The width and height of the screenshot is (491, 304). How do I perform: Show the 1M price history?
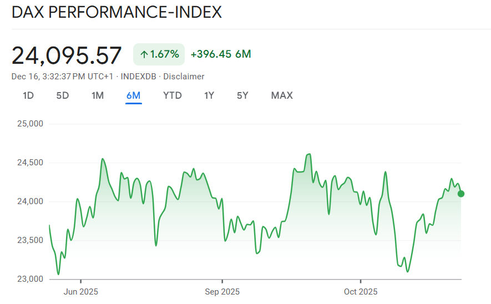(98, 95)
